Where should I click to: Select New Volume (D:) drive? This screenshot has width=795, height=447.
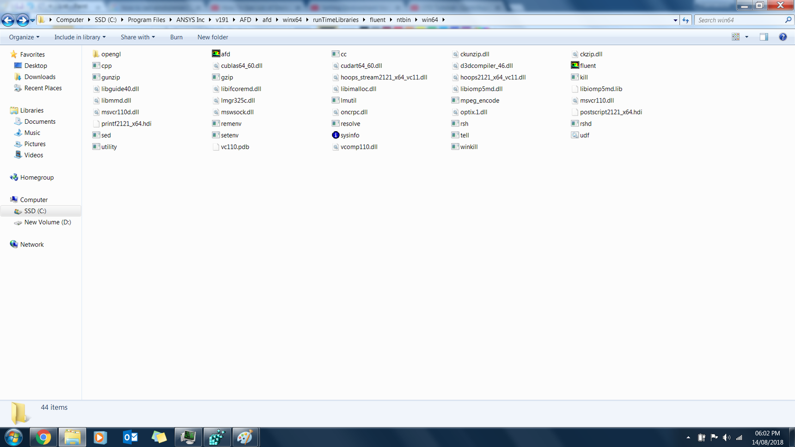(x=48, y=222)
